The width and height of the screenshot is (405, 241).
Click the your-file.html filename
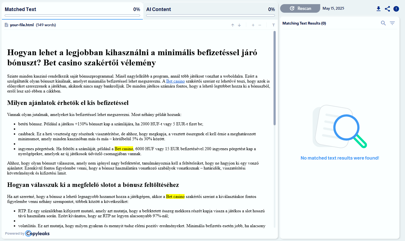point(22,25)
